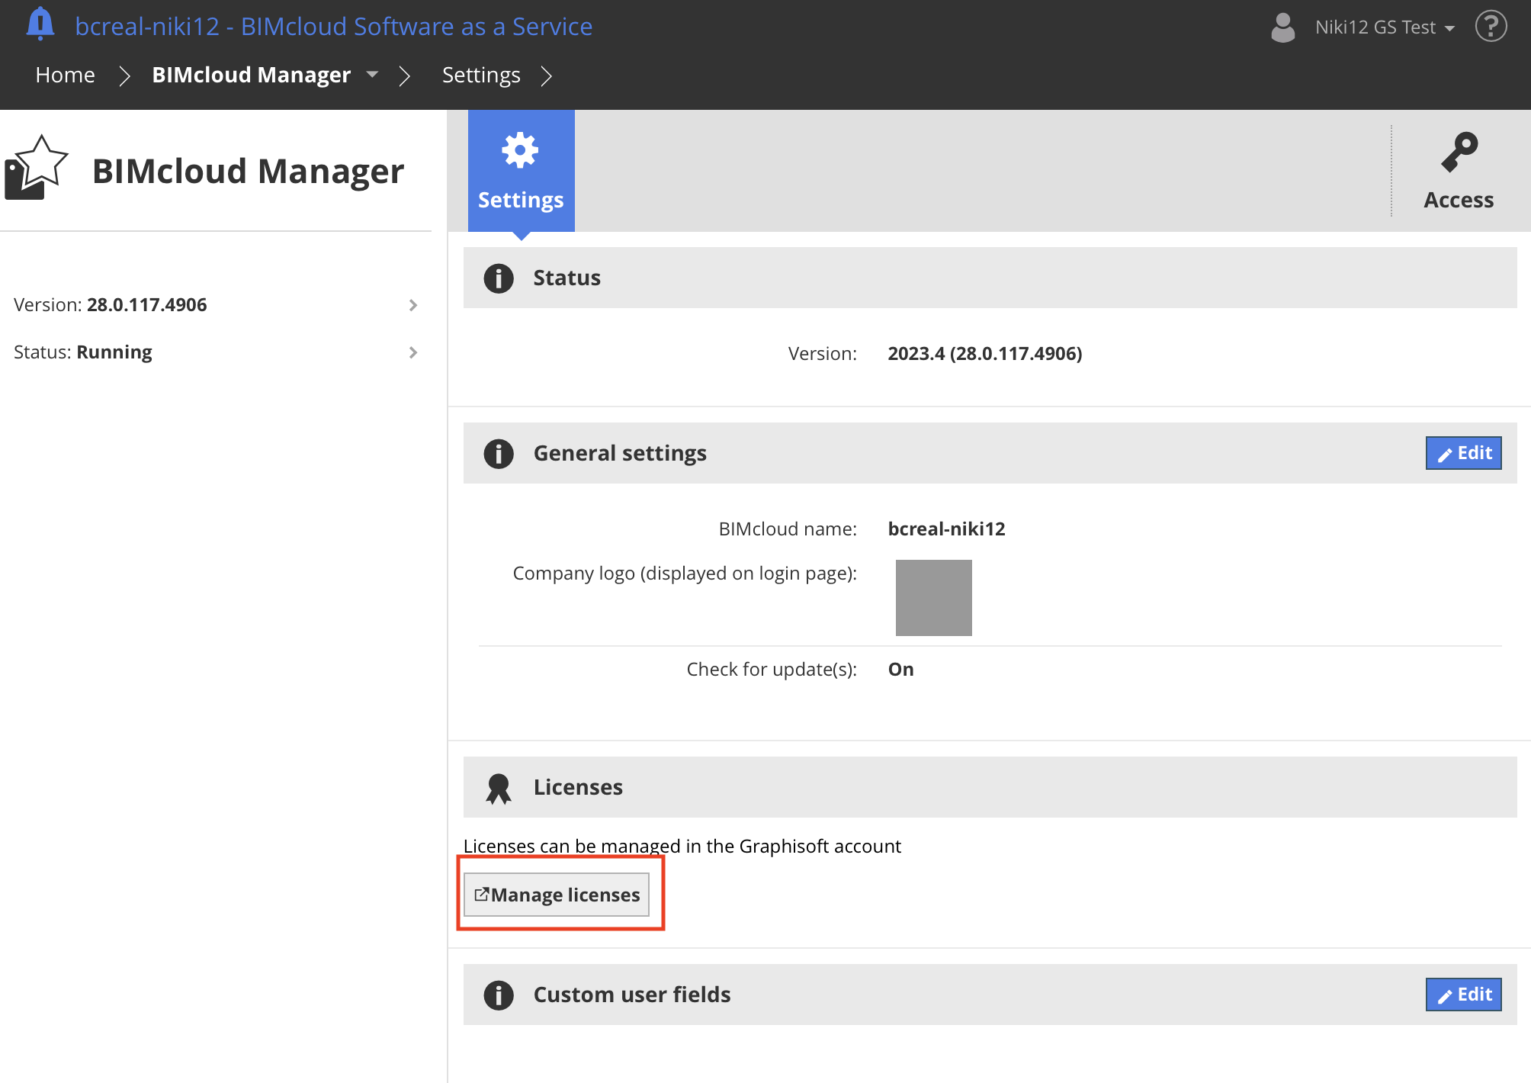Select the BIMcloud name value bcreal-niki12
This screenshot has height=1083, width=1531.
click(946, 529)
